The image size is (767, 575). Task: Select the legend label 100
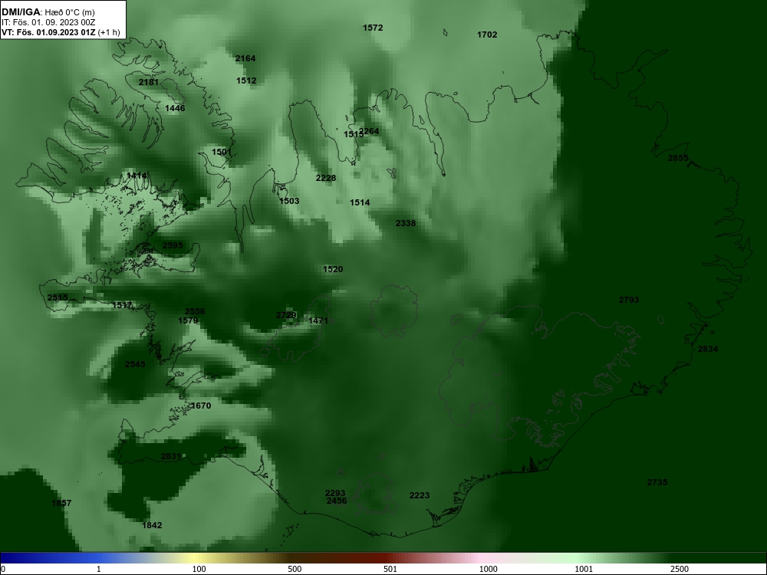(199, 569)
